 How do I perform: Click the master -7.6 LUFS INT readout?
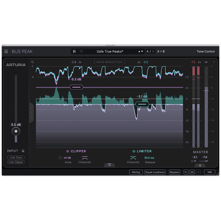click(x=205, y=157)
